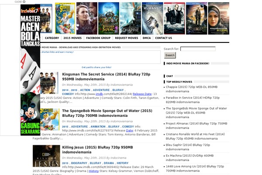
Task: Follow the History link in Killing Jesus text
Action: (94, 171)
